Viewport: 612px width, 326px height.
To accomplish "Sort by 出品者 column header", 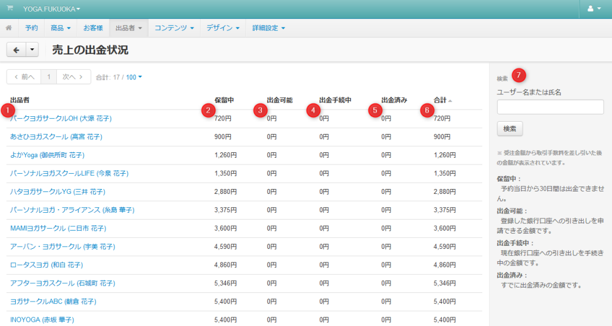I will coord(20,100).
